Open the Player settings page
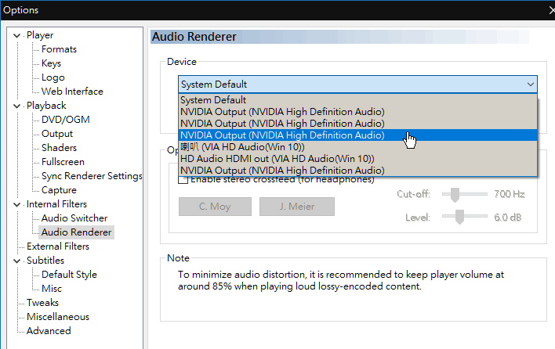The image size is (555, 349). coord(40,35)
